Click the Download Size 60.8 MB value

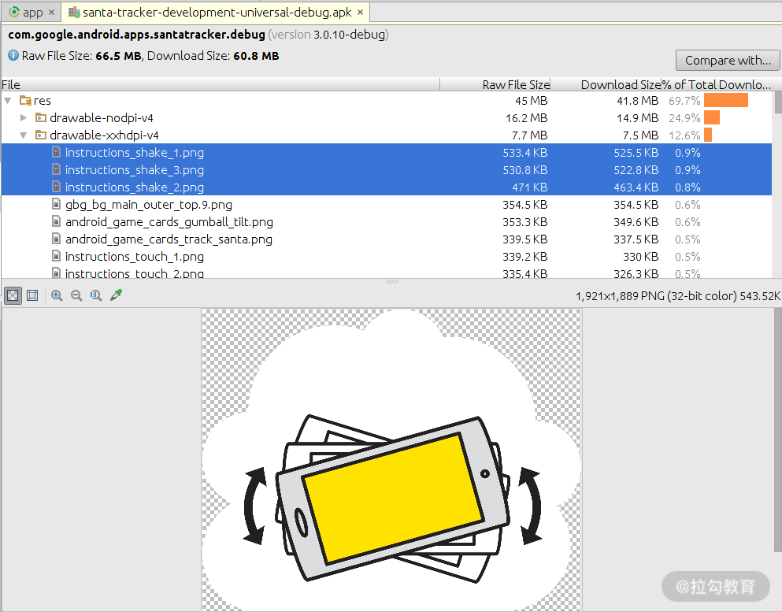click(x=256, y=56)
